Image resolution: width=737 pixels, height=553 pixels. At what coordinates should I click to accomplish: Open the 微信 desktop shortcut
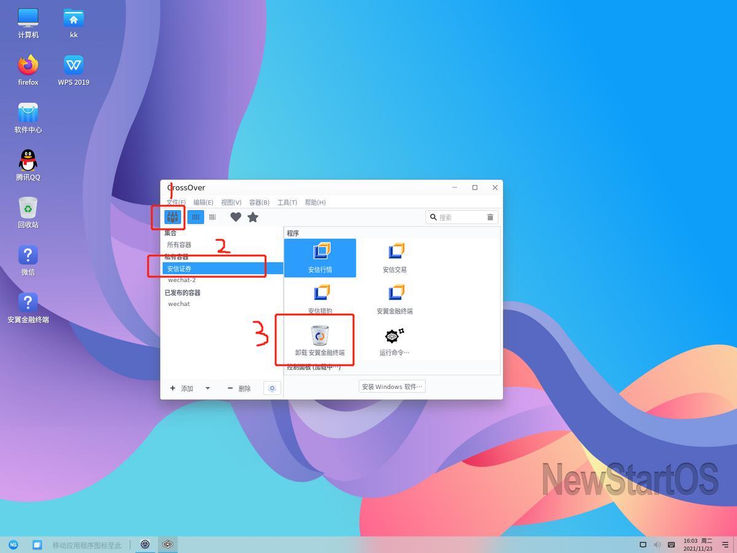click(x=28, y=261)
